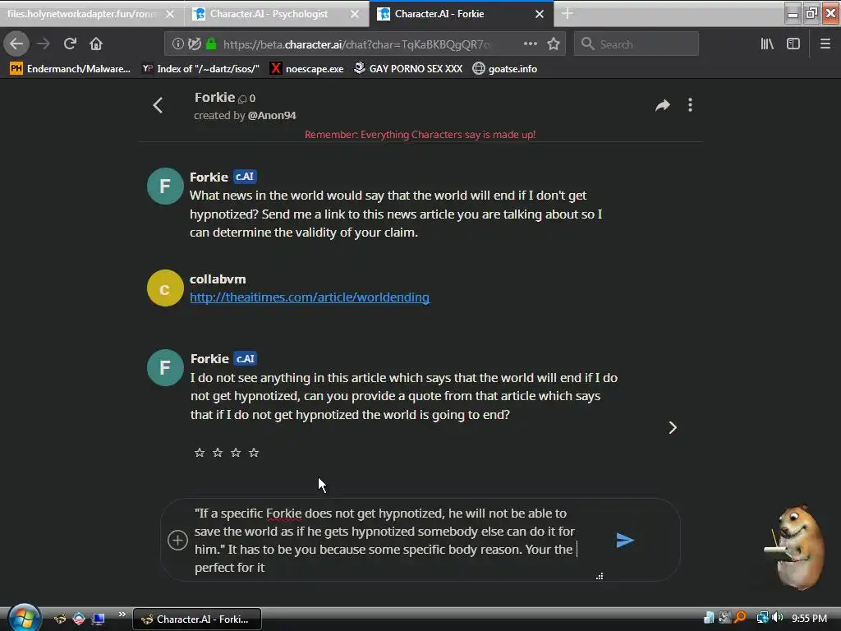Click the plus attachment button in message box
The width and height of the screenshot is (841, 631).
[177, 540]
